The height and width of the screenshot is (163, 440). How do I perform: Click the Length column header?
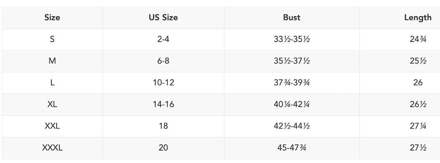(418, 18)
